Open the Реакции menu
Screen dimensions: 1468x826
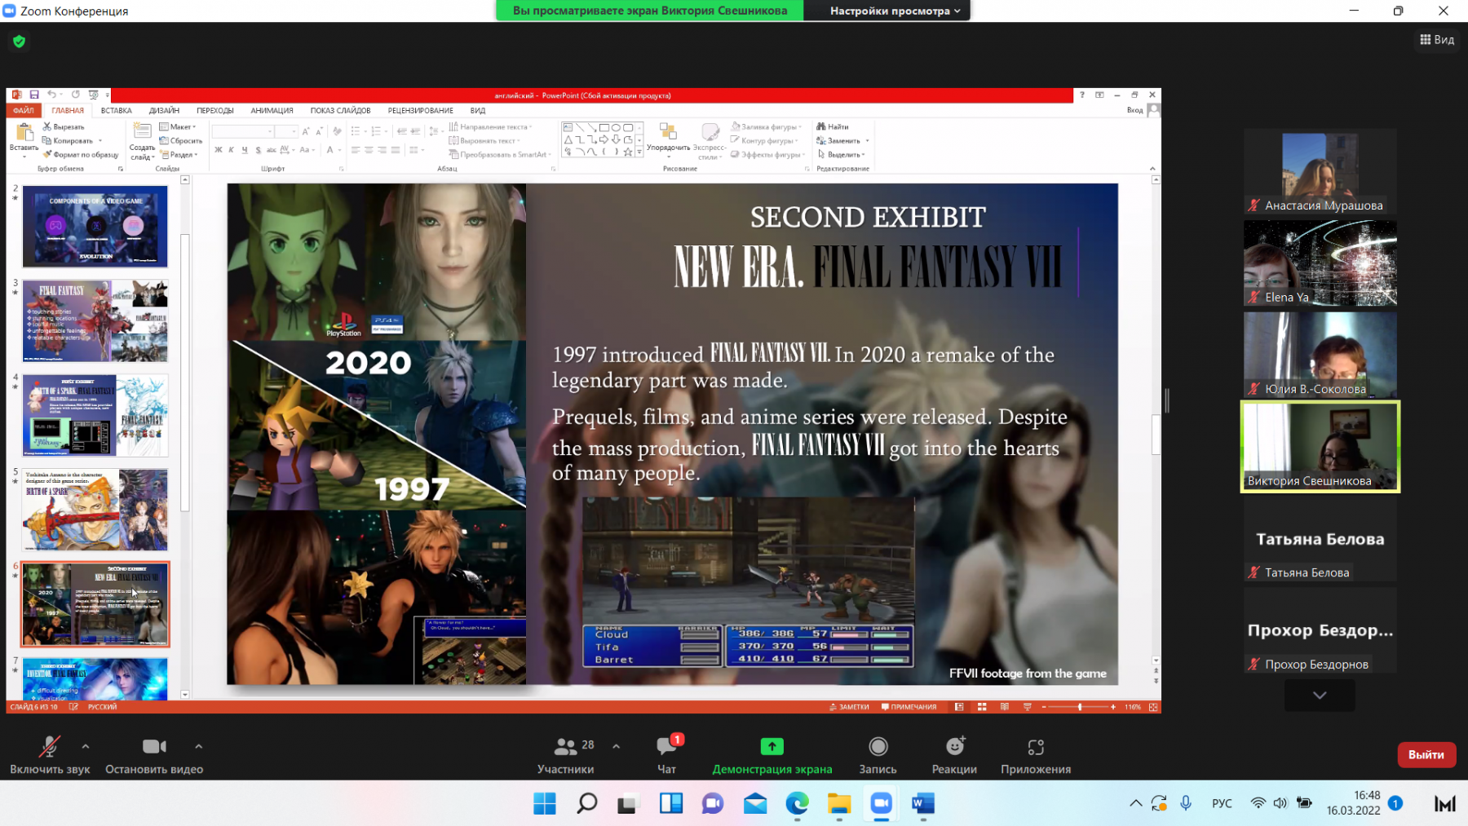point(954,755)
